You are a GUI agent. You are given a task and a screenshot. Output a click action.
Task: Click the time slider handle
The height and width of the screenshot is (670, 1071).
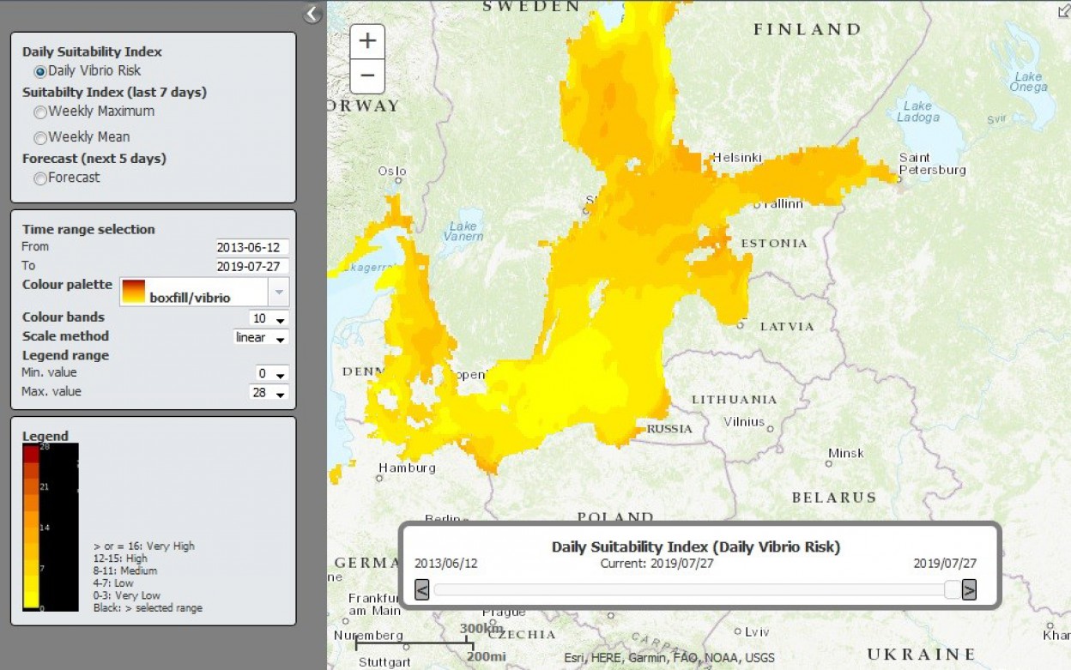(x=952, y=589)
